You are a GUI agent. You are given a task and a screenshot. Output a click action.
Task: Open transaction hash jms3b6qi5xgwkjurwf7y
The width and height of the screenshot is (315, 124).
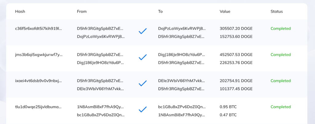pyautogui.click(x=38, y=55)
